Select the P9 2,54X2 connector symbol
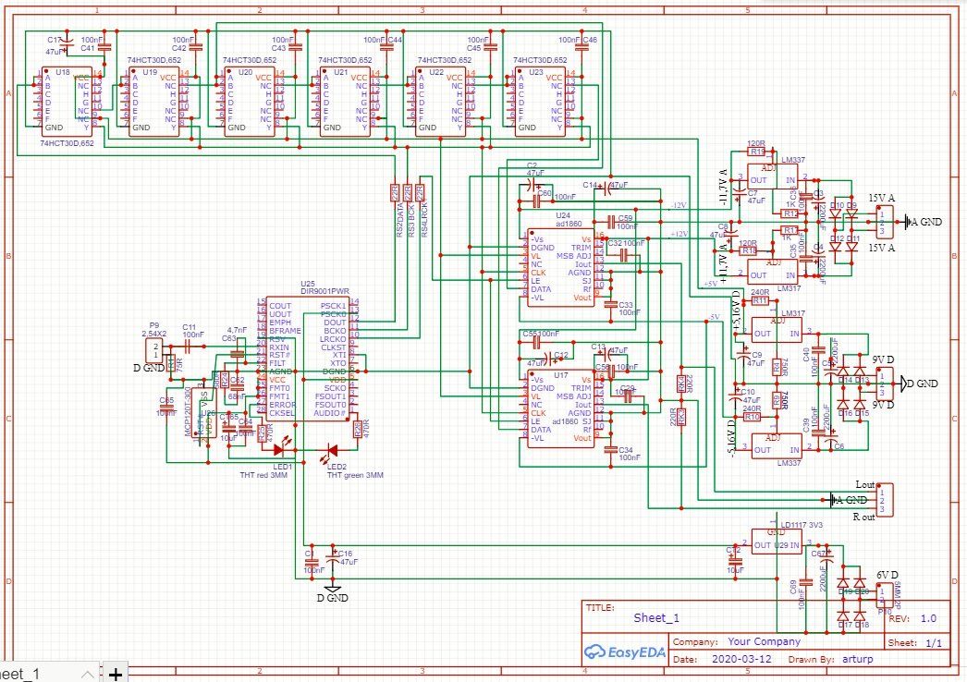 click(154, 351)
